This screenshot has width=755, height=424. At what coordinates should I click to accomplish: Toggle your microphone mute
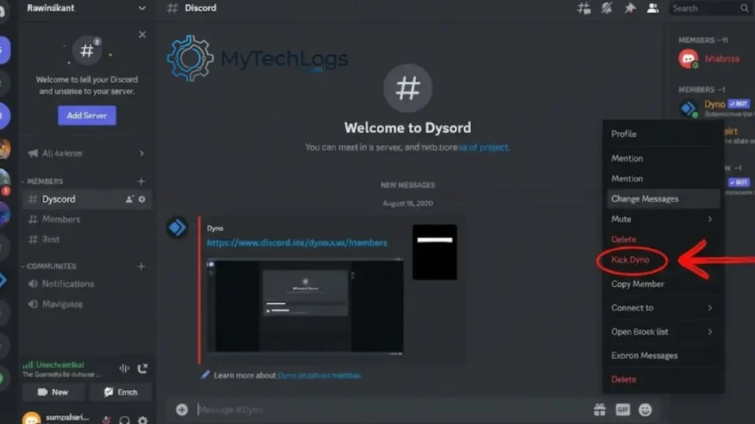[105, 420]
